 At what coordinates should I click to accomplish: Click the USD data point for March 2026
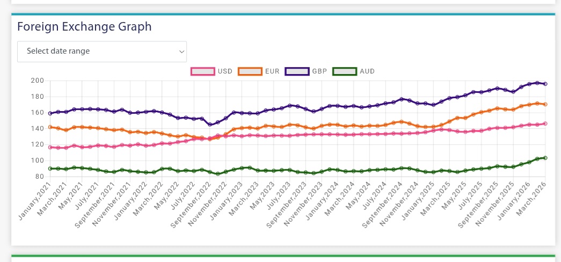click(x=545, y=123)
